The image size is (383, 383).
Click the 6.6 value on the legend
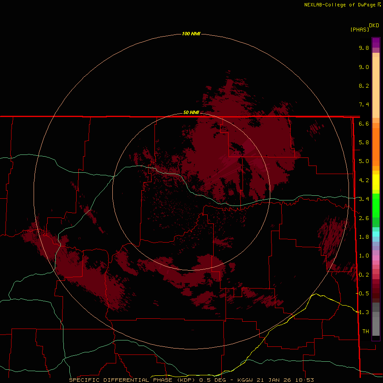tap(364, 124)
